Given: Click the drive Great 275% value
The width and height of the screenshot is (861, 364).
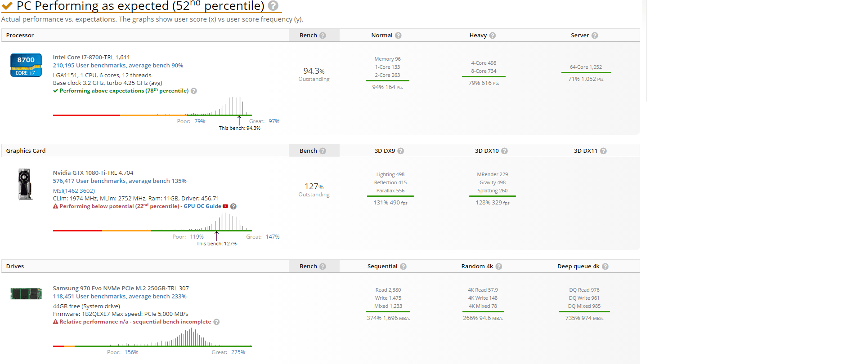Looking at the screenshot, I should pyautogui.click(x=238, y=352).
